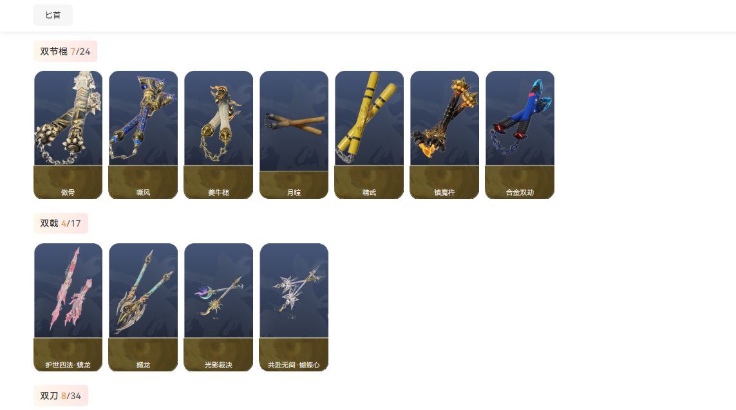Select the 夔牛槌 weapon card
This screenshot has width=736, height=410.
(219, 135)
